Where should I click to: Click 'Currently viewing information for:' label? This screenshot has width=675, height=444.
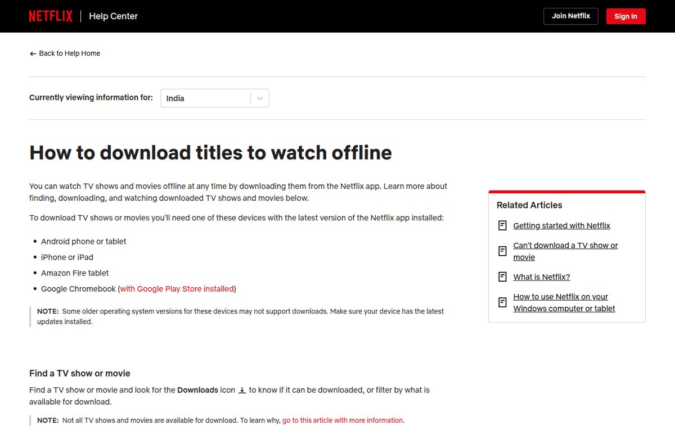(x=91, y=98)
